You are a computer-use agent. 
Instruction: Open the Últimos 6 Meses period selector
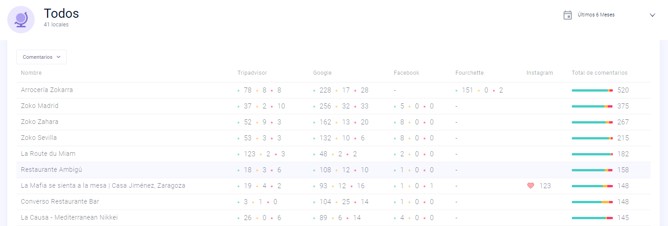tap(610, 15)
